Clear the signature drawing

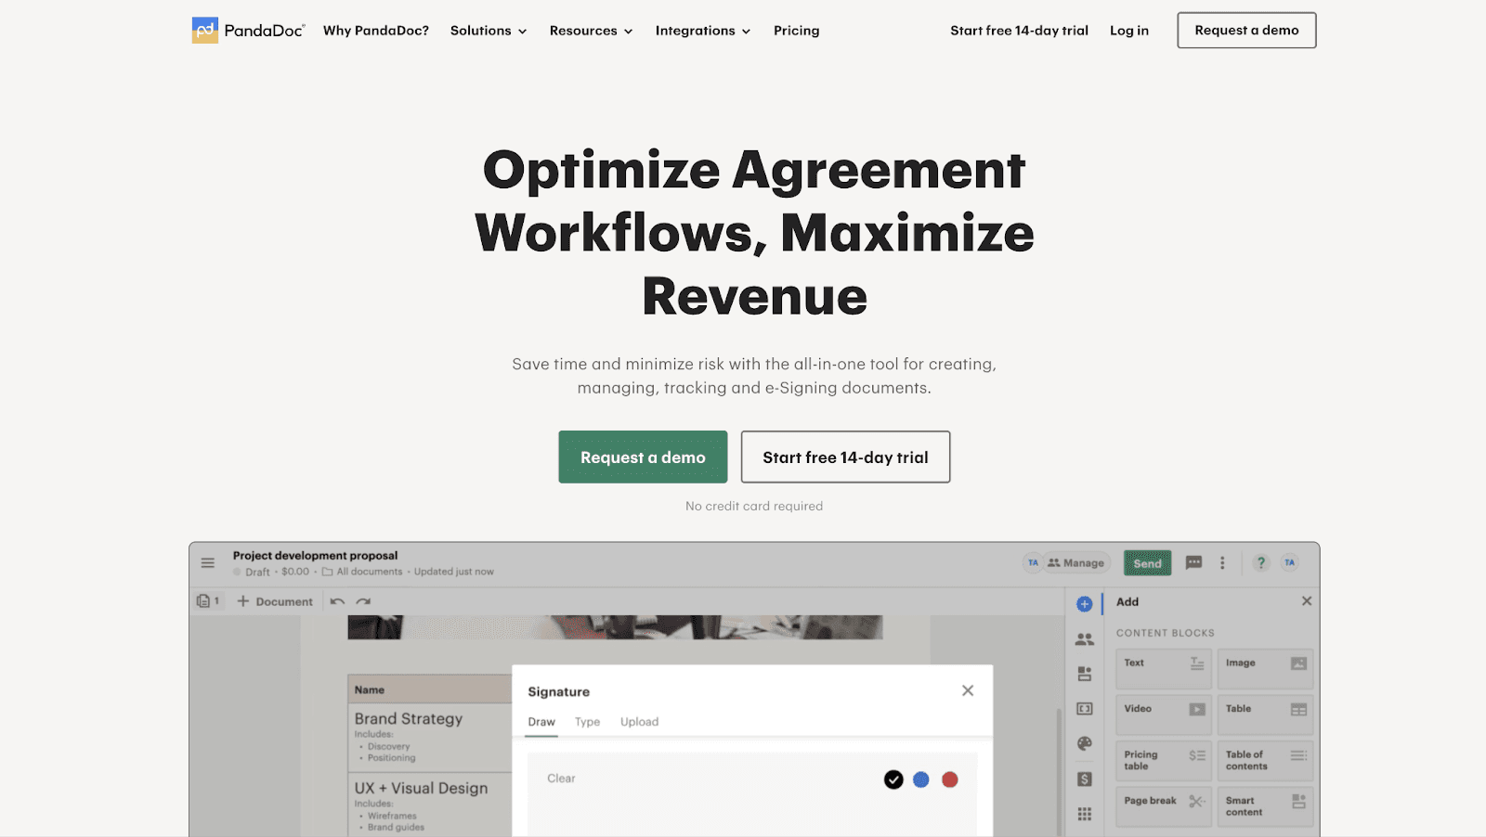561,779
